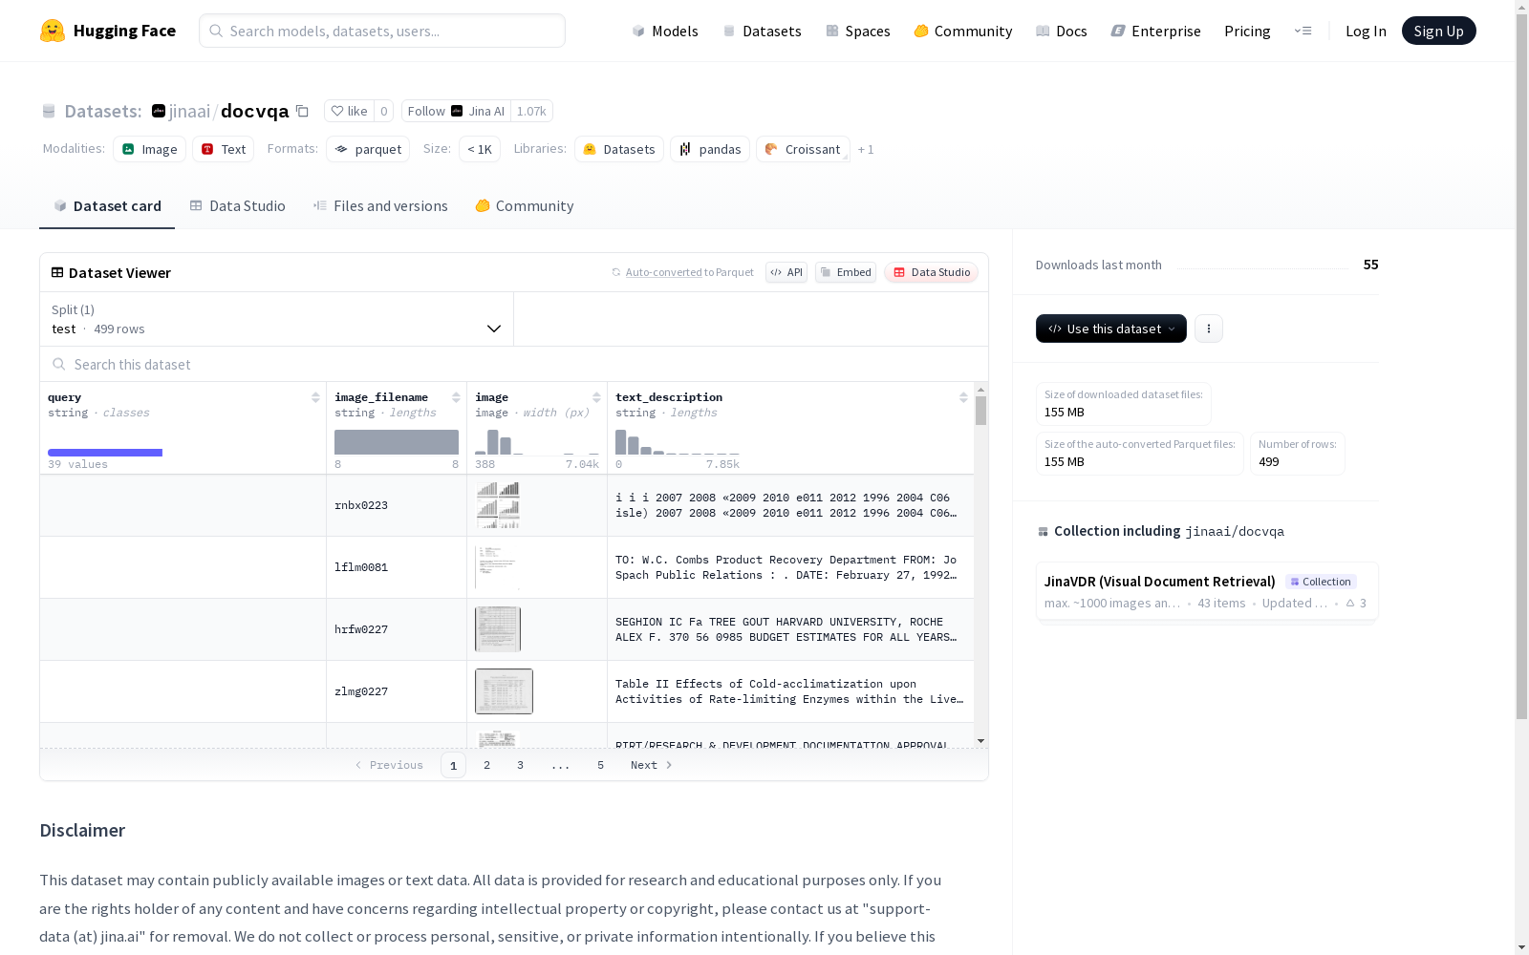Open thumbnail for row hrfw0227
The image size is (1529, 955).
498,629
